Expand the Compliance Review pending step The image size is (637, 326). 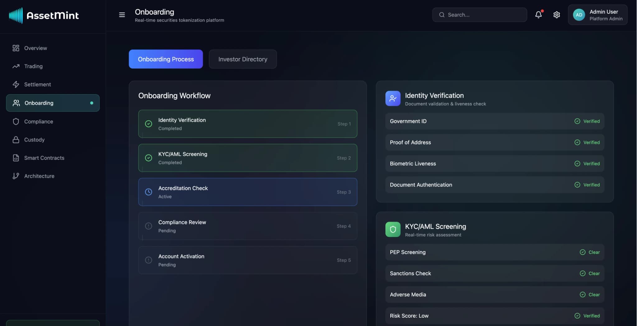[248, 226]
